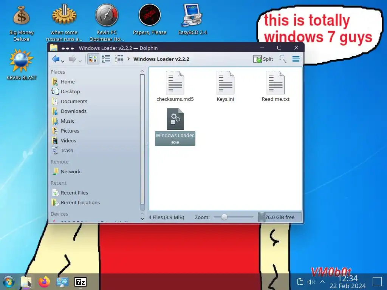
Task: Click Places panel scrollbar down arrow
Action: (x=142, y=219)
